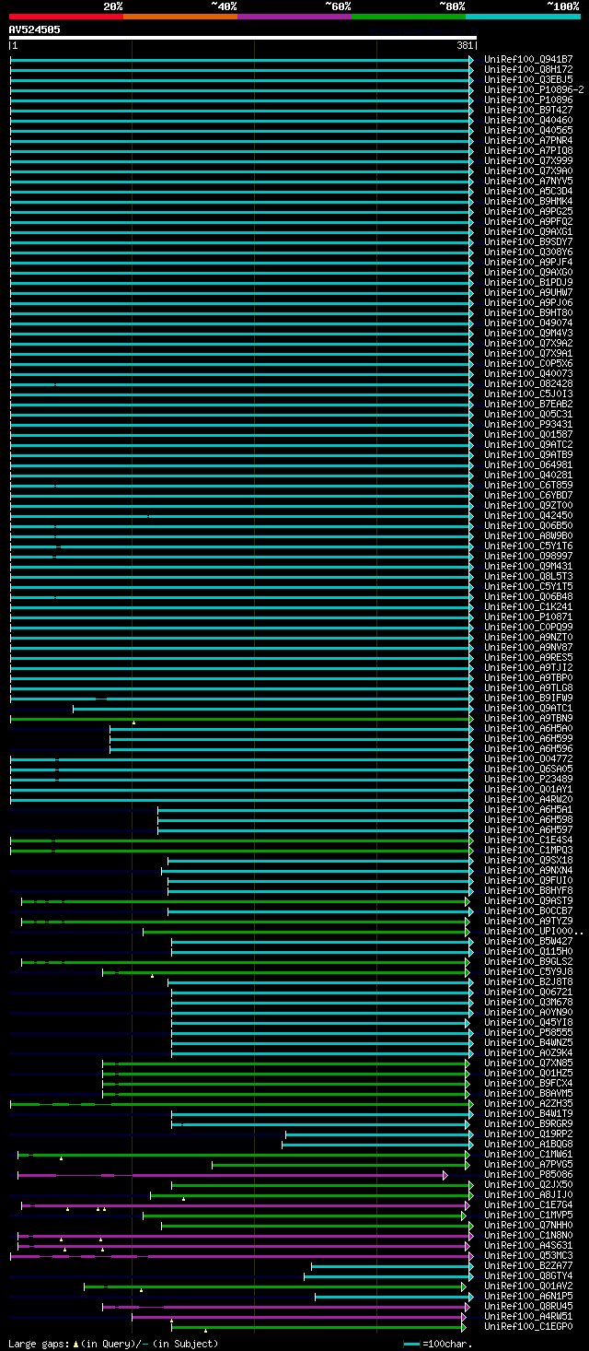Click the cyan ~100% legend segment

523,16
